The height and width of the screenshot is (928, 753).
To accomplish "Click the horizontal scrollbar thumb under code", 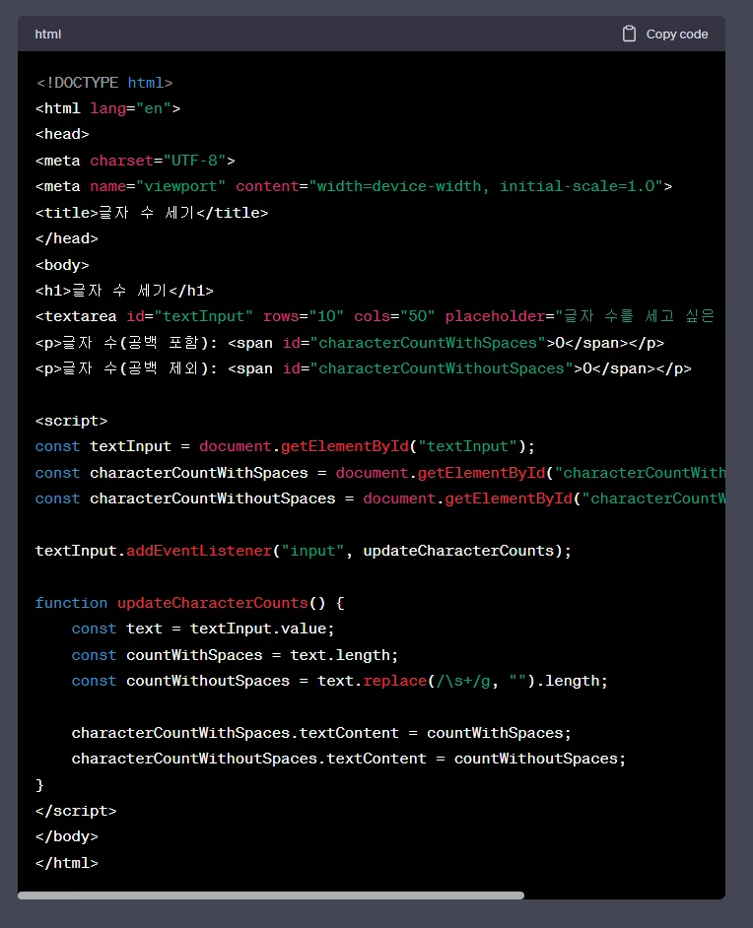I will click(271, 895).
